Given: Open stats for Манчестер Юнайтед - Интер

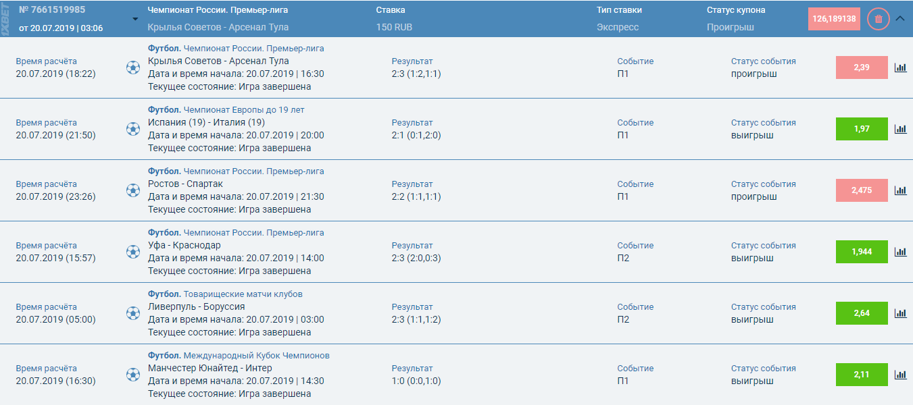Looking at the screenshot, I should pyautogui.click(x=900, y=375).
